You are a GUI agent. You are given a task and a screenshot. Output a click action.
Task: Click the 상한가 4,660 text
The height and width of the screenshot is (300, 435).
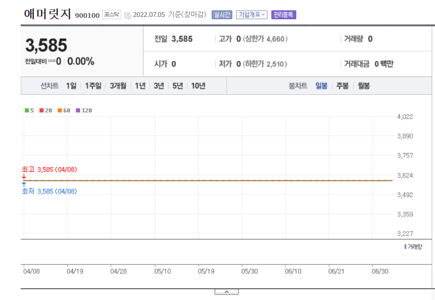click(x=265, y=39)
